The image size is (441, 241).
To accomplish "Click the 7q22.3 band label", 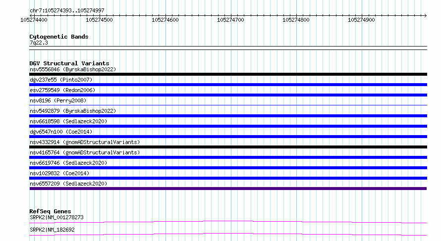I will (39, 43).
